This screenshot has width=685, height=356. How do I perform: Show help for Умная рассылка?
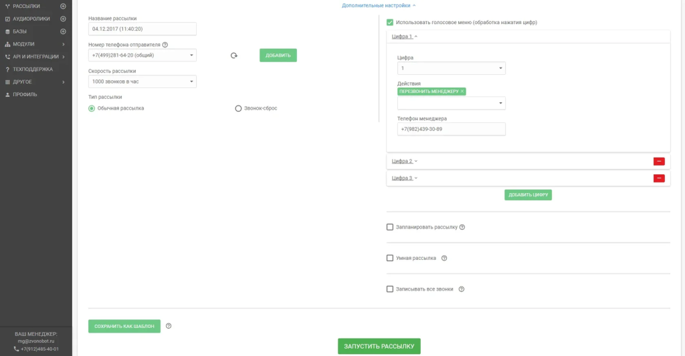click(x=444, y=258)
